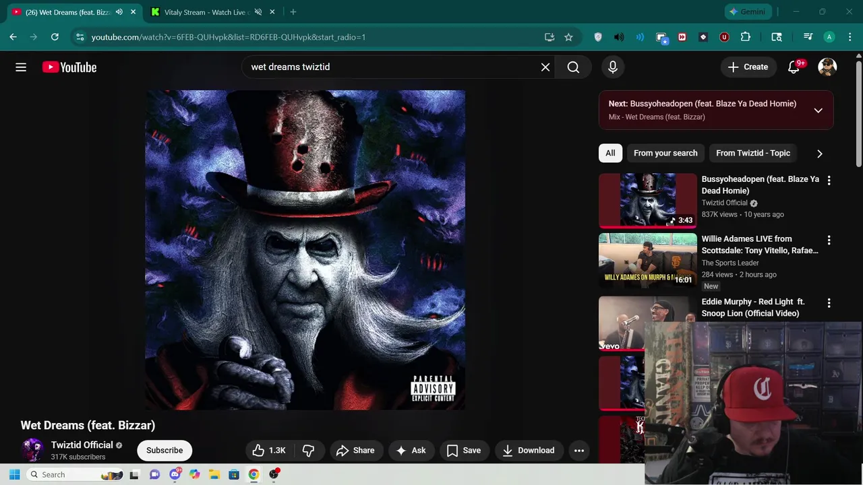Viewport: 863px width, 485px height.
Task: Open File Explorer from the taskbar
Action: point(214,474)
